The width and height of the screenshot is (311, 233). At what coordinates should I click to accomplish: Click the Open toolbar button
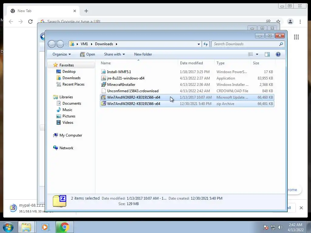[x=87, y=54]
